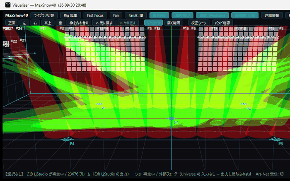Switch to the 右 right view
The width and height of the screenshot is (290, 181).
[x=35, y=23]
